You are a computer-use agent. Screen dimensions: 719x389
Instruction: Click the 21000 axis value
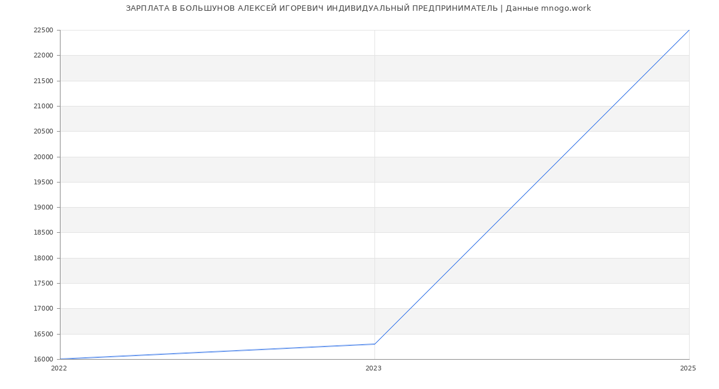point(44,106)
